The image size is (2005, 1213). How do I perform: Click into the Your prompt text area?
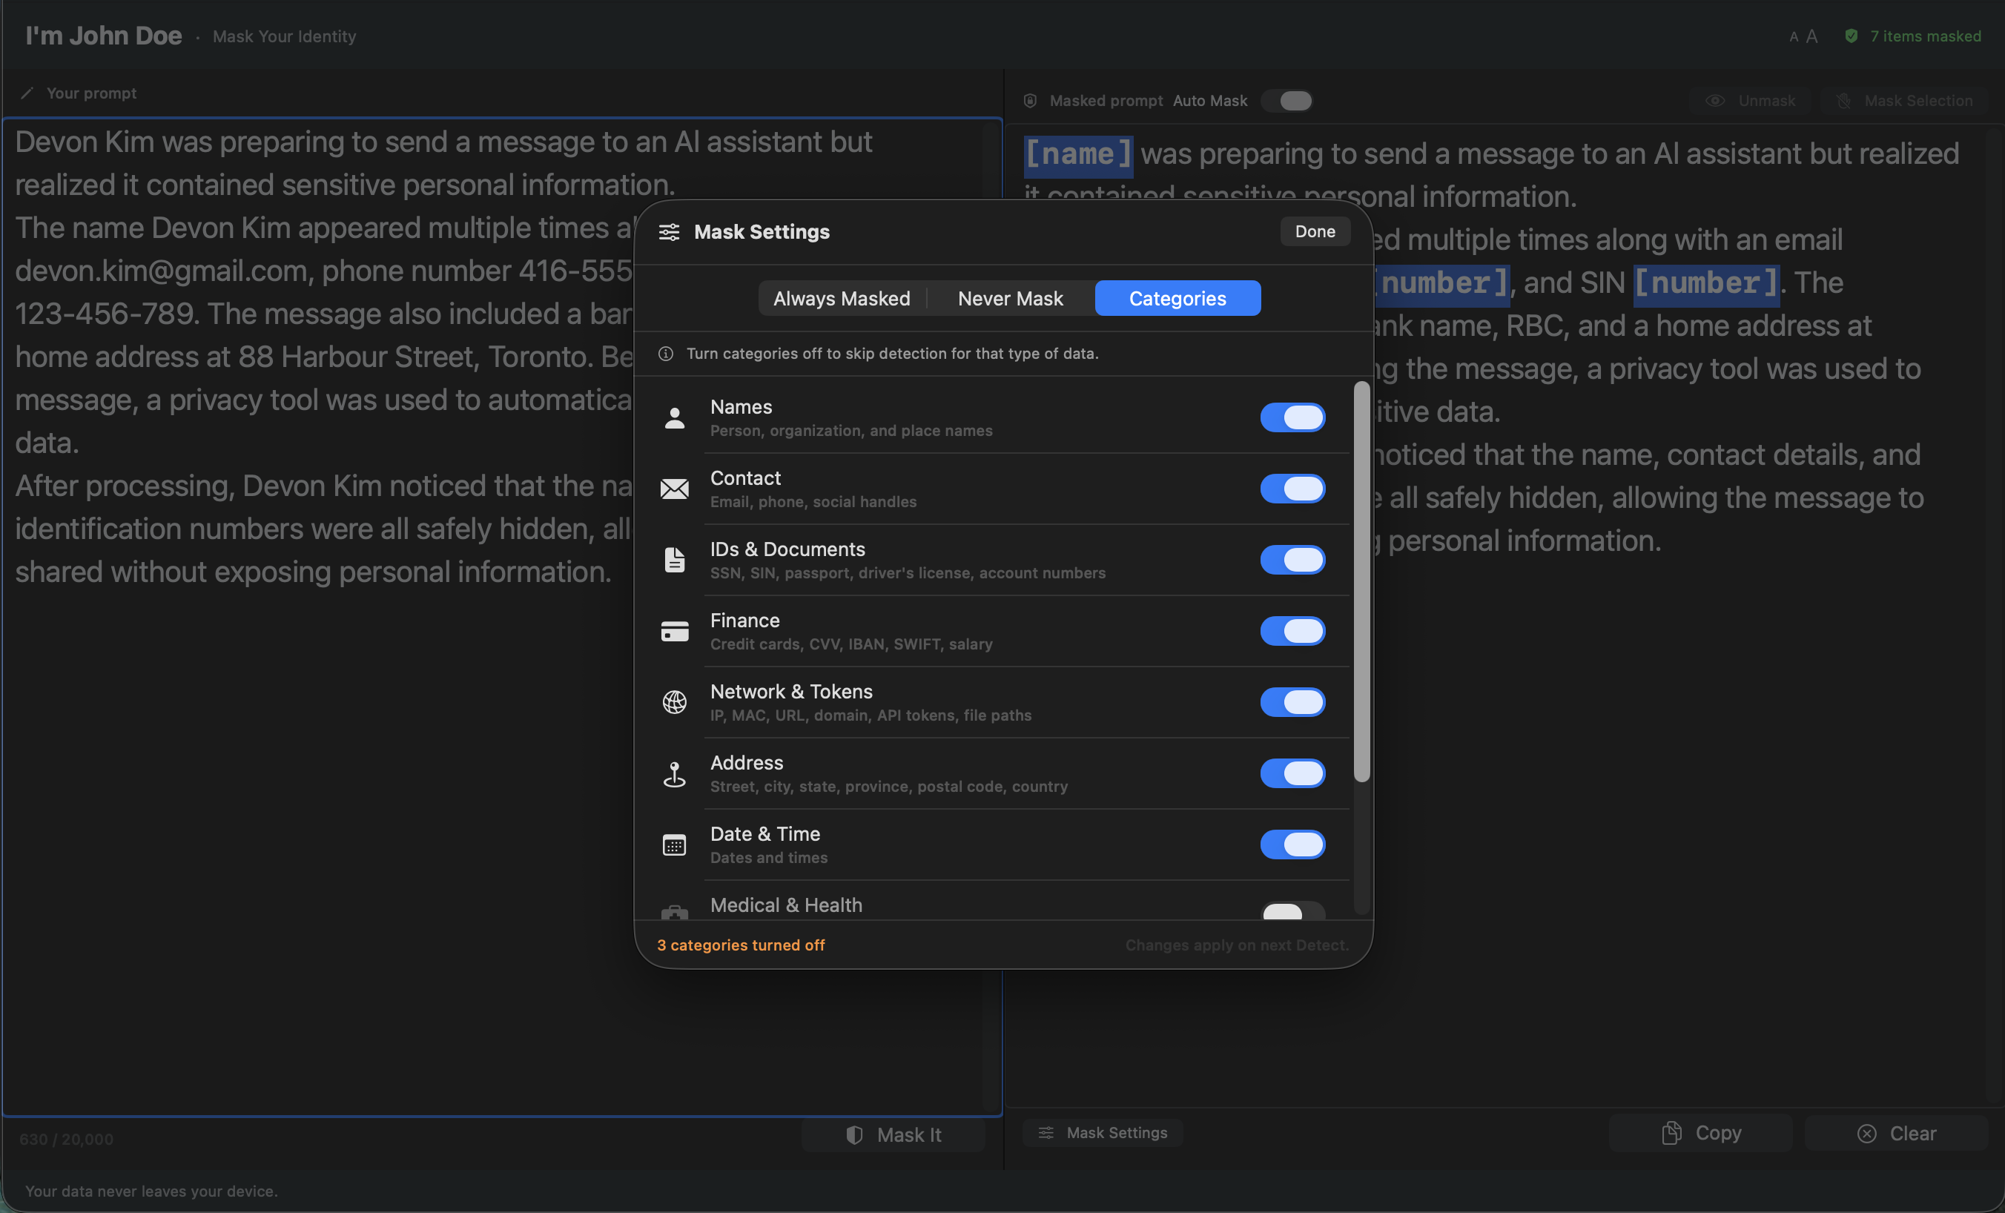(x=502, y=618)
